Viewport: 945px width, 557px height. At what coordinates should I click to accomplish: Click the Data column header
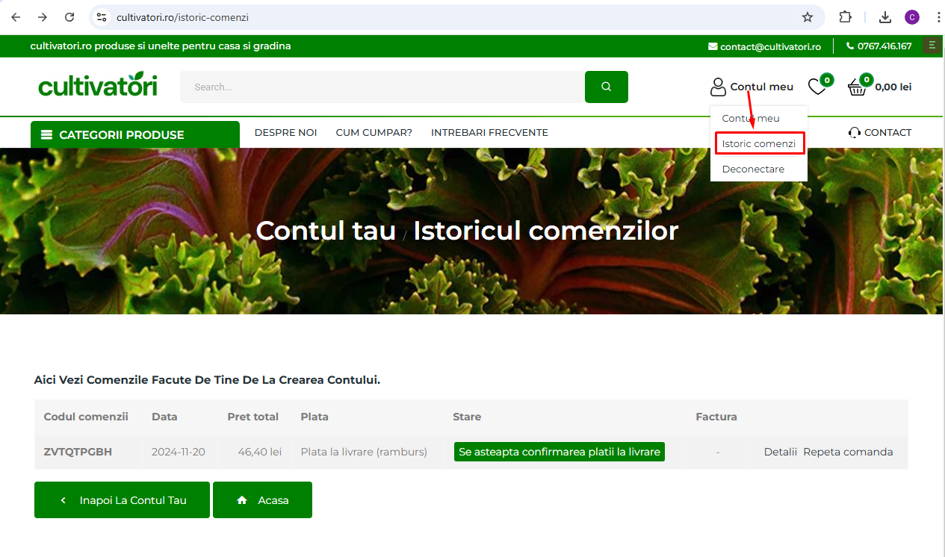[164, 417]
